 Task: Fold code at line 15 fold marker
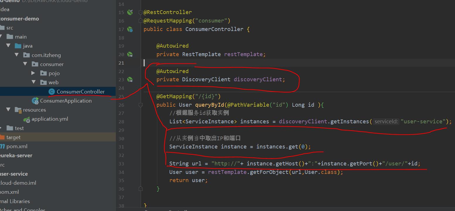pos(141,12)
